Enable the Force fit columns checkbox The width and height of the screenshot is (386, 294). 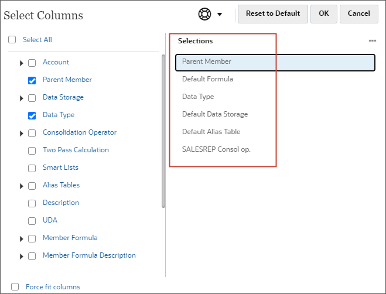click(x=15, y=287)
